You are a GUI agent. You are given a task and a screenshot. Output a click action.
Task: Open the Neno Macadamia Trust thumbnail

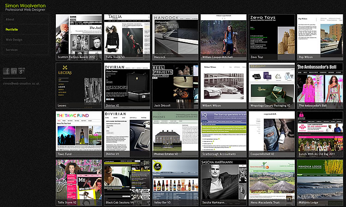click(272, 183)
